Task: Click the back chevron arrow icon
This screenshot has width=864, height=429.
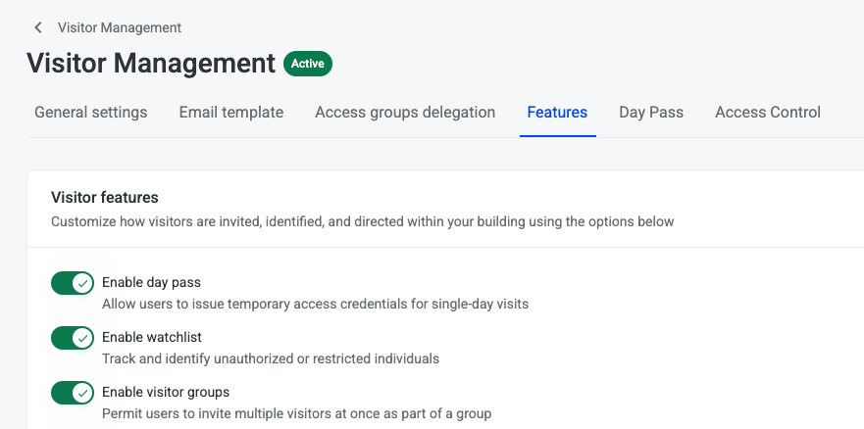Action: pyautogui.click(x=38, y=27)
